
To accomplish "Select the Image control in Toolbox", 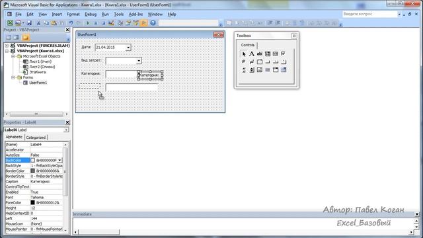I will click(260, 70).
